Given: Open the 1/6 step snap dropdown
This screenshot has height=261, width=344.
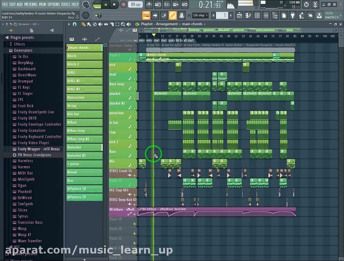Looking at the screenshot, I should [200, 15].
